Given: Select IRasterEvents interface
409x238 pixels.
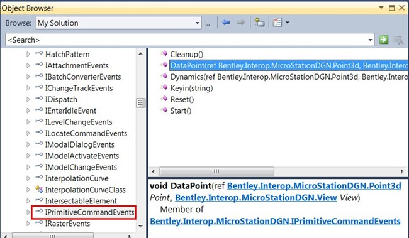Looking at the screenshot, I should (x=67, y=224).
